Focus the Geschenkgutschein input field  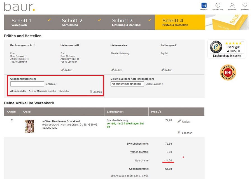click(x=27, y=84)
